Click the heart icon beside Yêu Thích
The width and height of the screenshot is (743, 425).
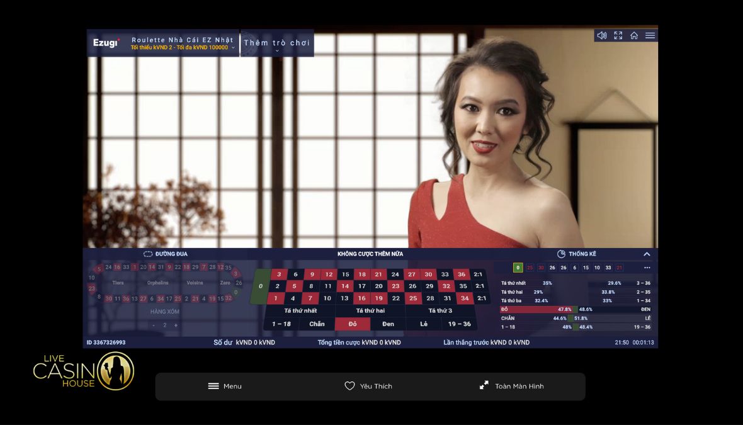point(349,386)
